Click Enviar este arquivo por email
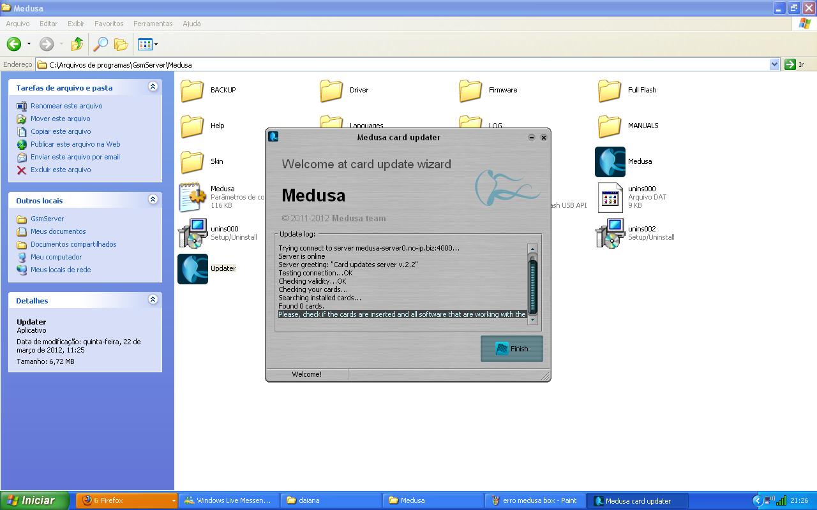The height and width of the screenshot is (510, 817). [x=75, y=157]
